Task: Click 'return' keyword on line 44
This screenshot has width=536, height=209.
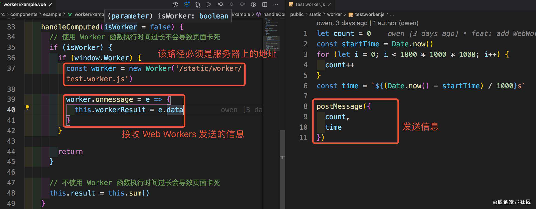Action: click(70, 152)
